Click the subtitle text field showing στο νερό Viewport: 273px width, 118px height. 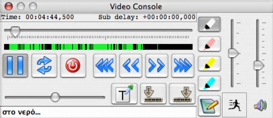coord(98,112)
